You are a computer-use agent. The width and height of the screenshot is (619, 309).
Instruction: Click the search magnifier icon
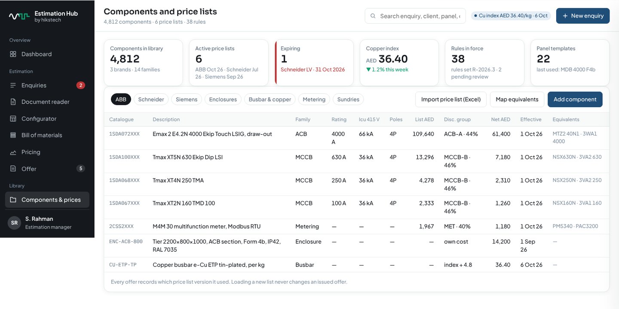(x=373, y=16)
